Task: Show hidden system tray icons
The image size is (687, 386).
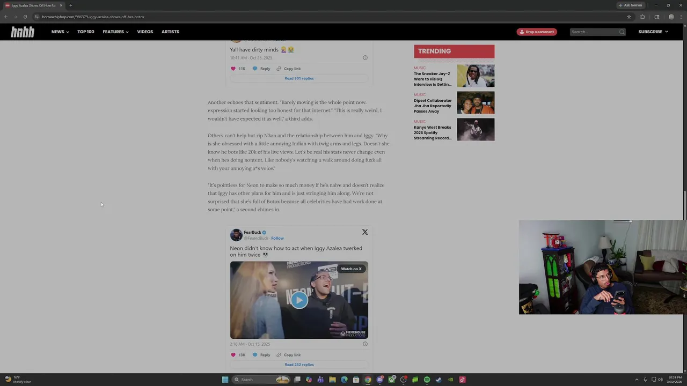Action: (x=637, y=380)
